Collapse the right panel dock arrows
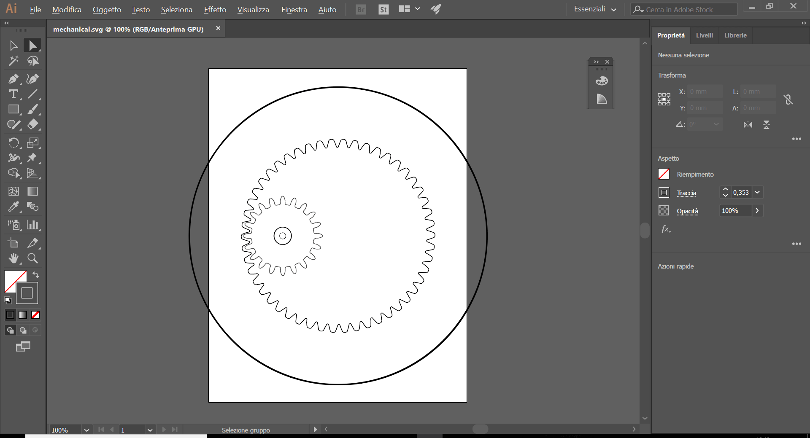Screen dimensions: 810x438 (x=804, y=23)
